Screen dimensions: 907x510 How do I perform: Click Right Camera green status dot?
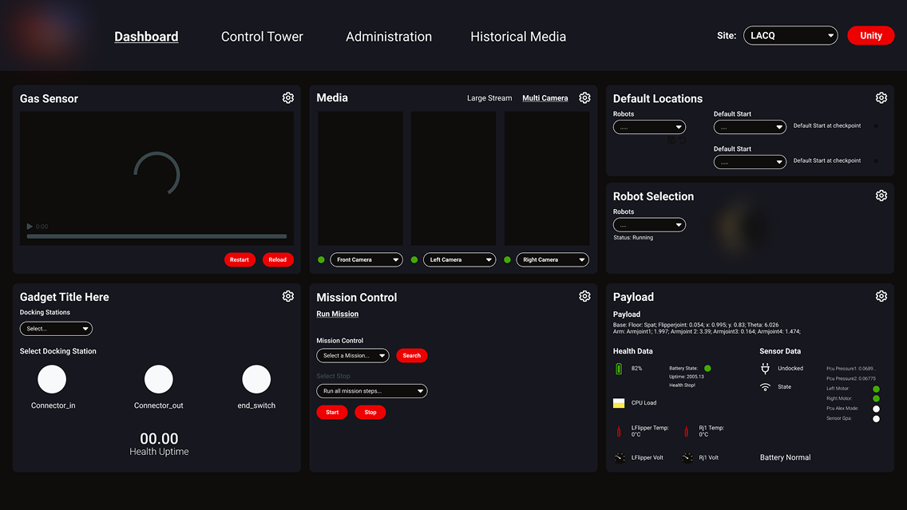point(507,259)
